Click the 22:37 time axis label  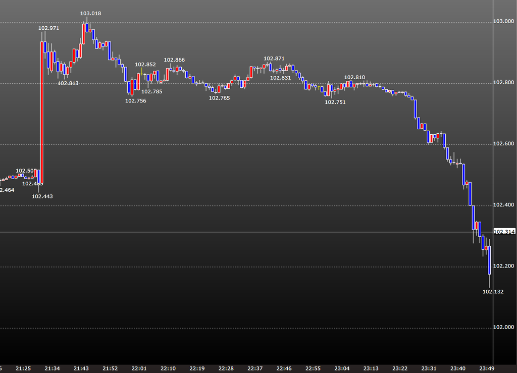tap(255, 369)
